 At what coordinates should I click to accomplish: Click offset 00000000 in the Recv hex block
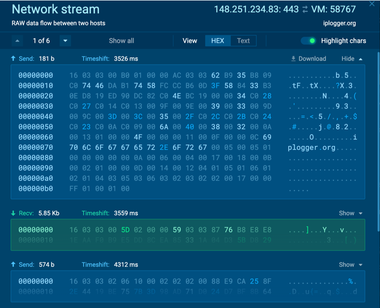(x=36, y=230)
